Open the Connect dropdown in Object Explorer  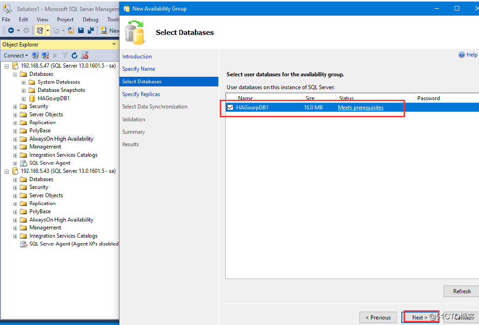pos(16,55)
